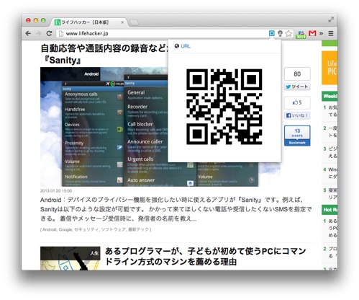Open the Sanity Android screenshot image
The width and height of the screenshot is (359, 300).
[104, 127]
